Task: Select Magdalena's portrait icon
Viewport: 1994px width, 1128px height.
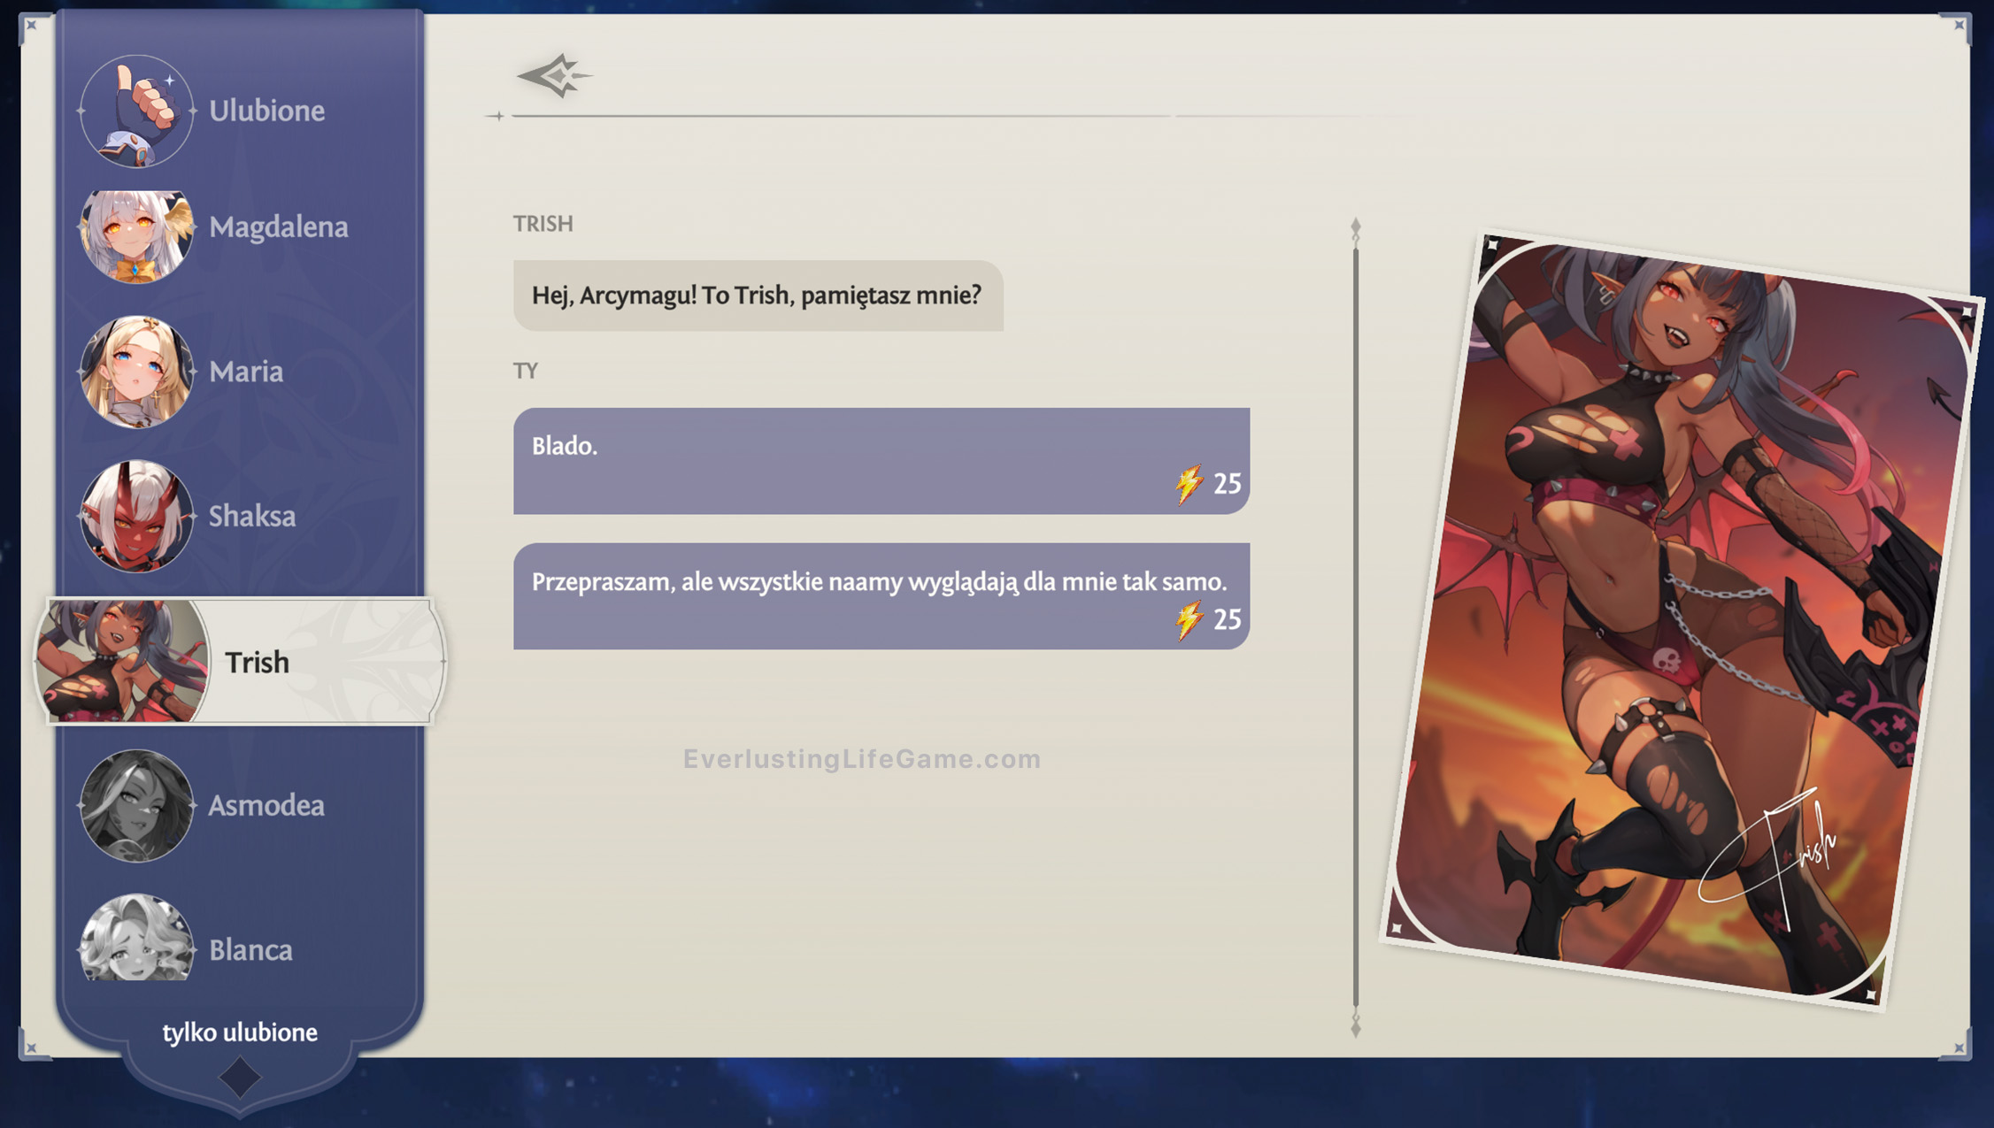Action: coord(135,235)
